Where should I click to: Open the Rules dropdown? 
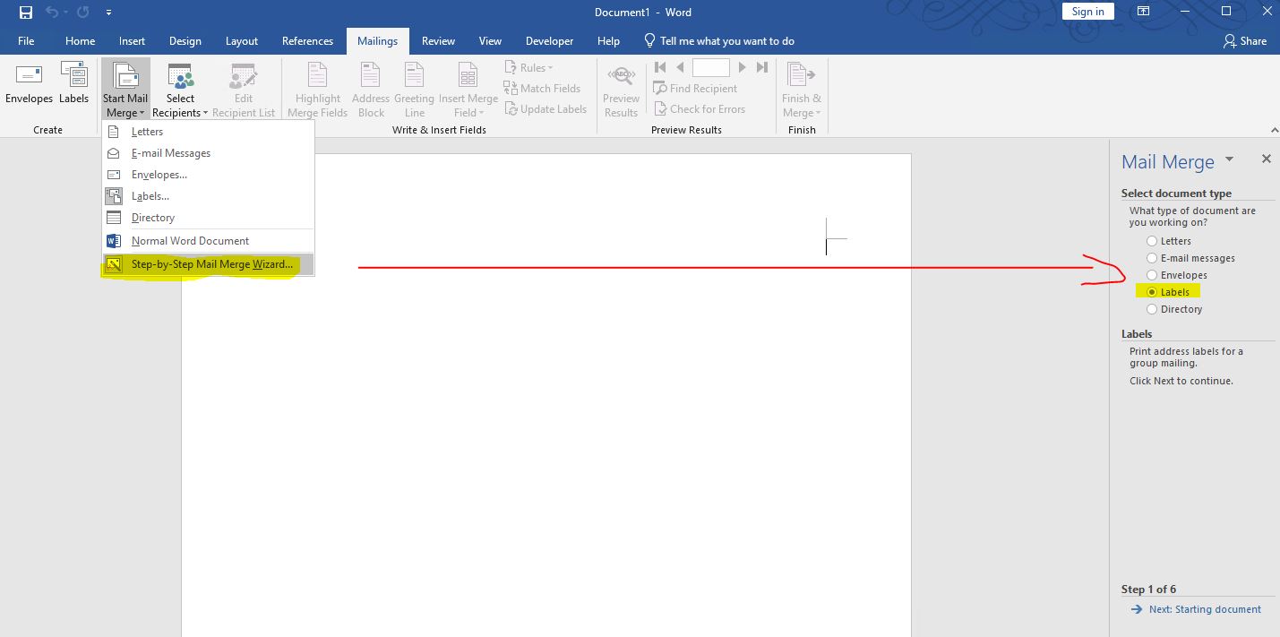tap(528, 67)
